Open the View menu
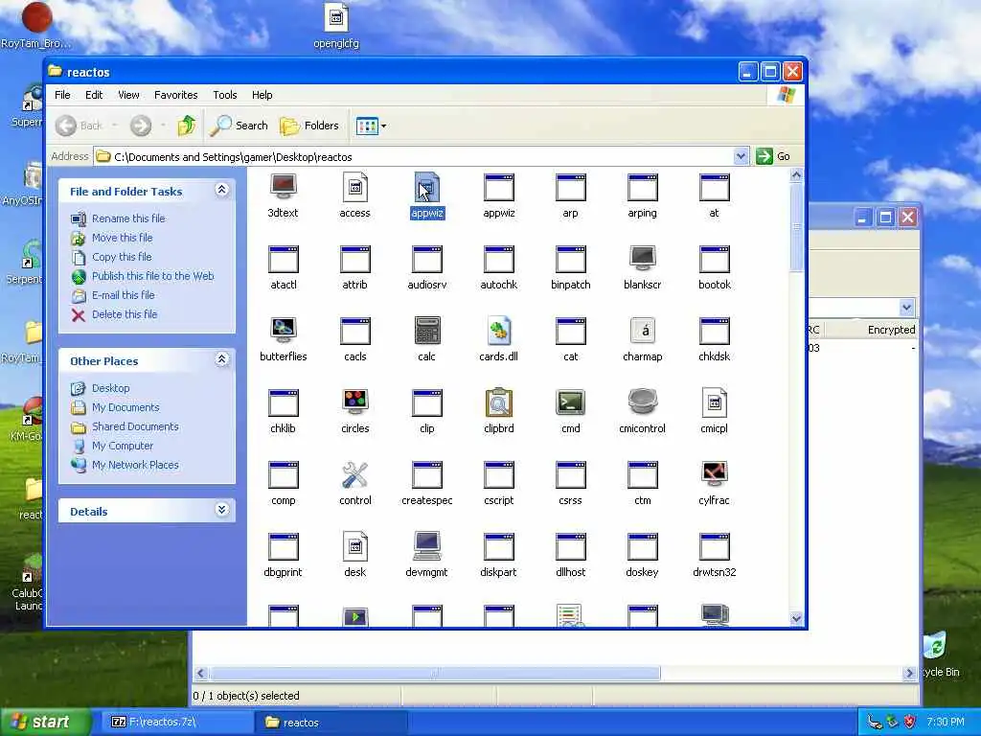This screenshot has width=981, height=736. click(128, 95)
